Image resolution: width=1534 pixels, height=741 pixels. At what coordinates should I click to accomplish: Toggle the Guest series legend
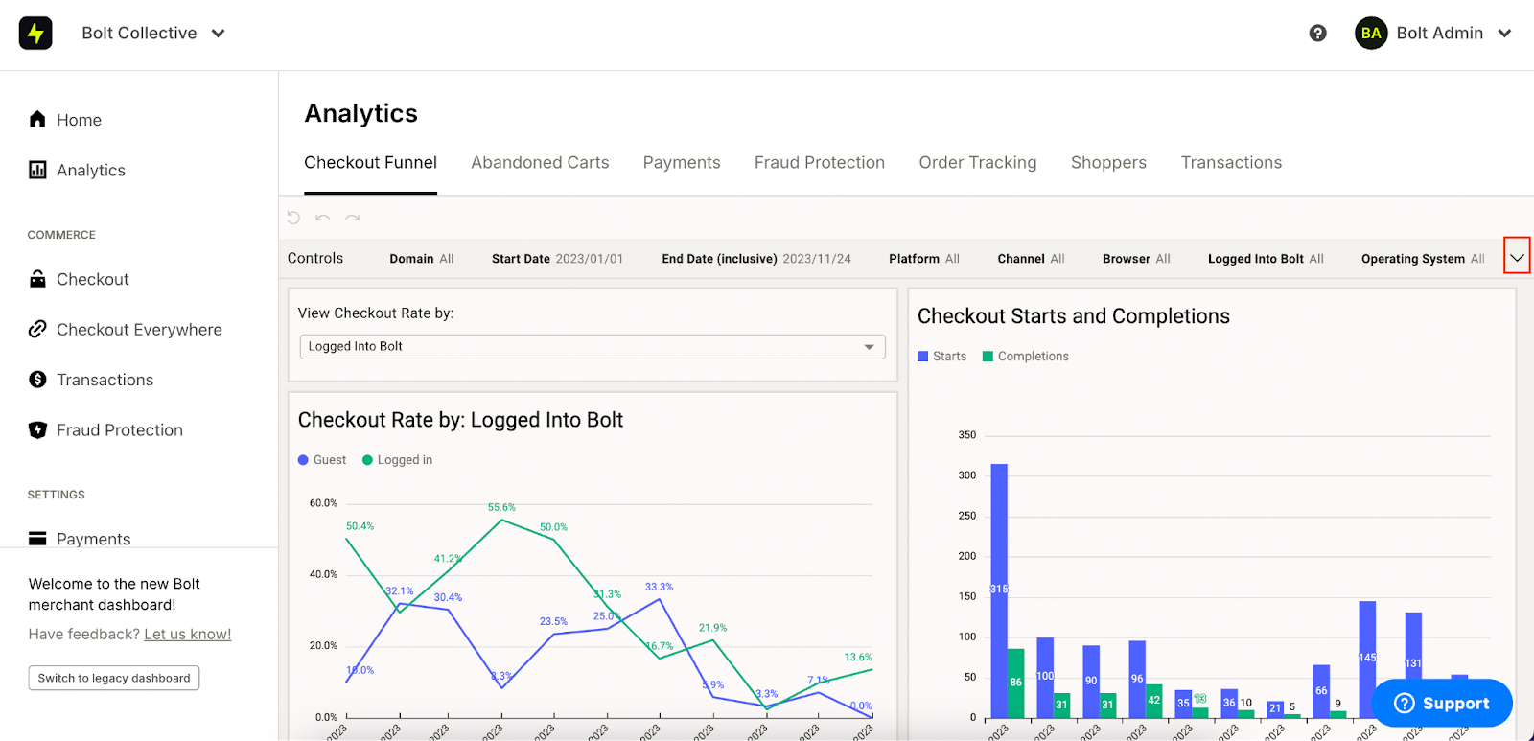coord(322,460)
